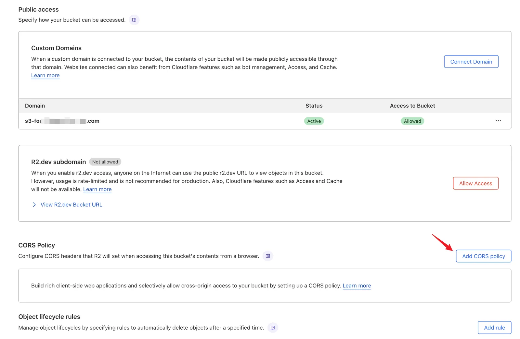Screen dimensions: 520x339
Task: Open the documentation icon beside Public access description
Action: coord(134,20)
